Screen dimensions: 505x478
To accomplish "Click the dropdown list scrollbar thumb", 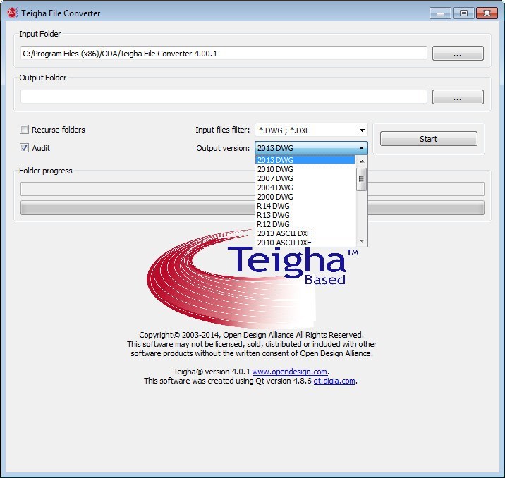I will click(x=362, y=179).
